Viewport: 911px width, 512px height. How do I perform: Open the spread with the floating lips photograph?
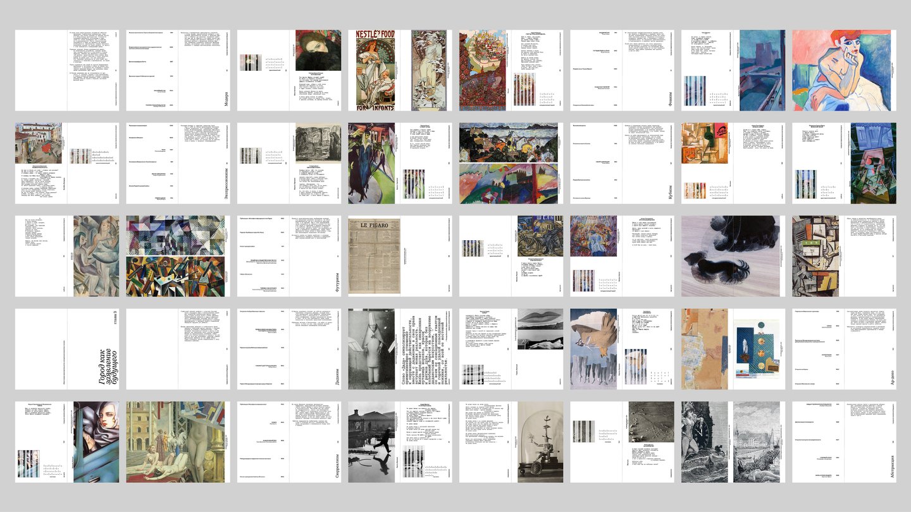pos(511,349)
